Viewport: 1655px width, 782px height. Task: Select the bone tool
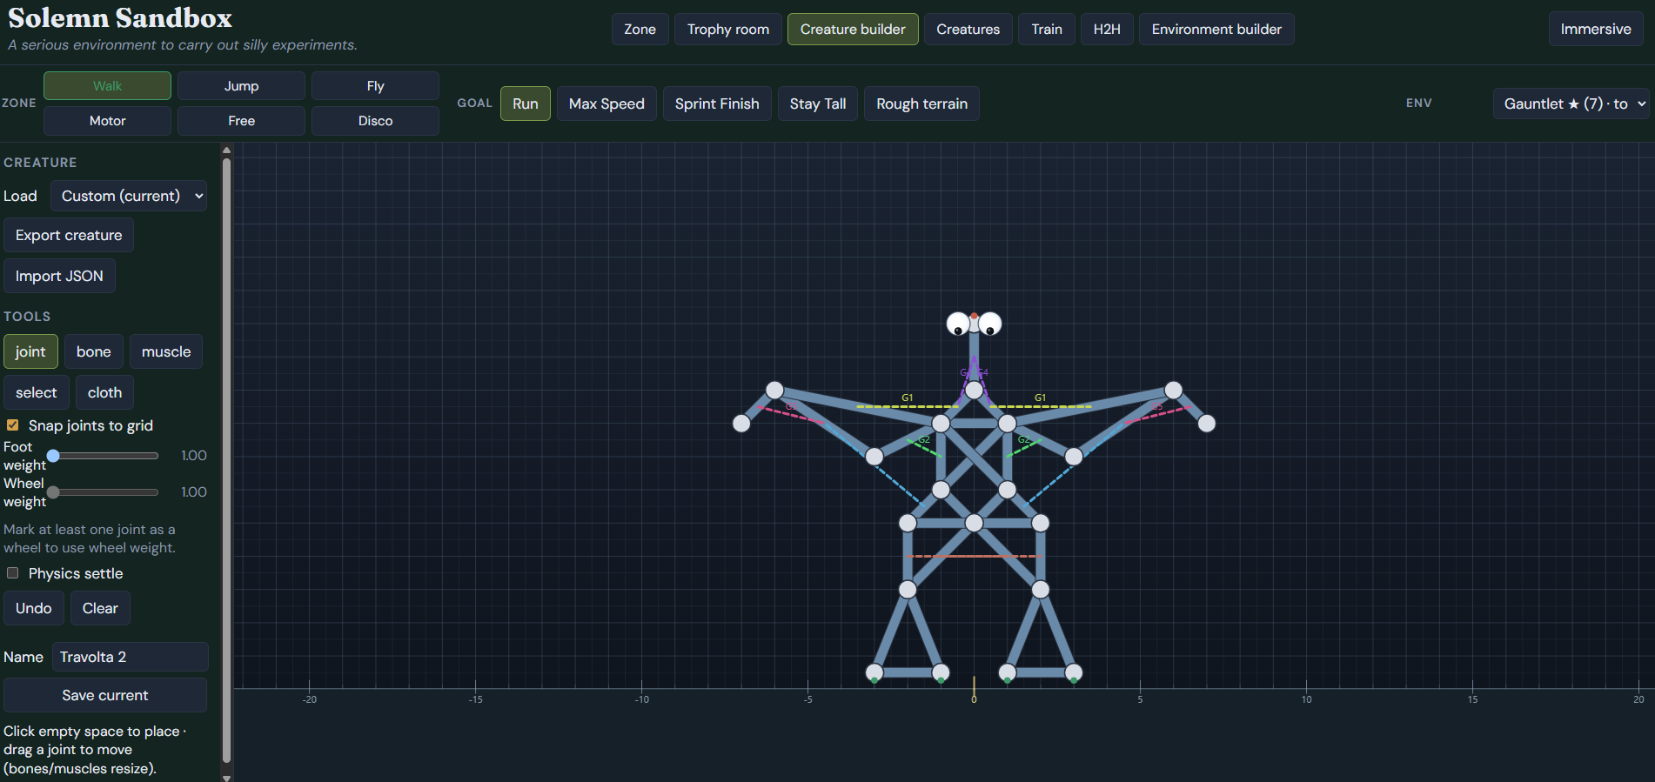click(93, 351)
